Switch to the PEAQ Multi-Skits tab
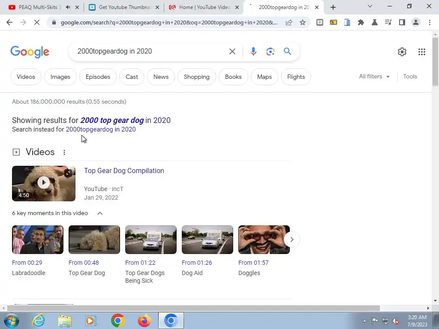 coord(40,7)
